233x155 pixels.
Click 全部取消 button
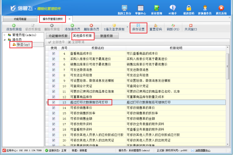[x=76, y=42]
